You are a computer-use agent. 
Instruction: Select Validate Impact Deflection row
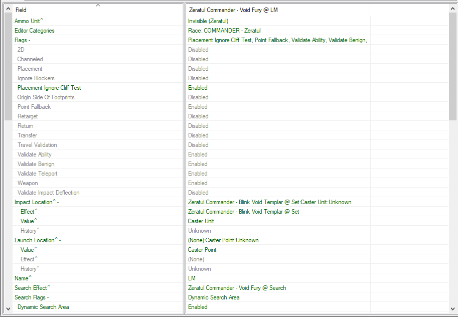tap(97, 193)
